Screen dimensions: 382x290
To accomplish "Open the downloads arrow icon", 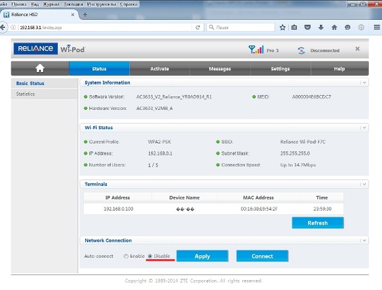I will coord(321,27).
